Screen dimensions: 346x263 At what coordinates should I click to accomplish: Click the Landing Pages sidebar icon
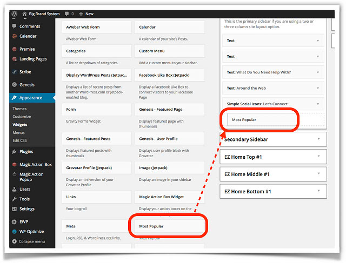[15, 59]
